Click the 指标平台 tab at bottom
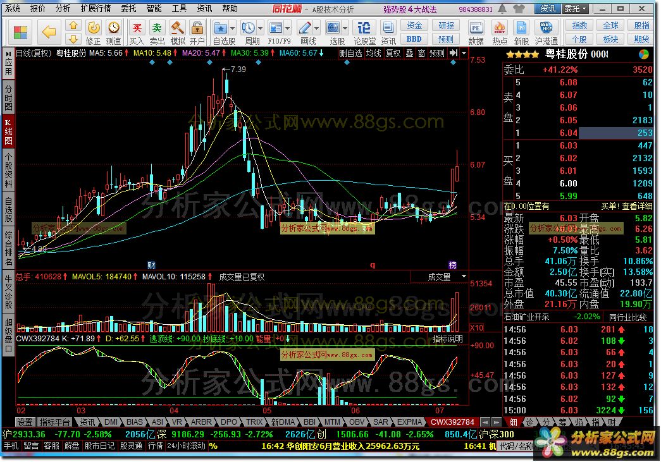 point(54,422)
